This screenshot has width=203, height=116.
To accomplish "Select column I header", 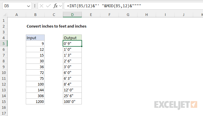I will pyautogui.click(x=165, y=14).
